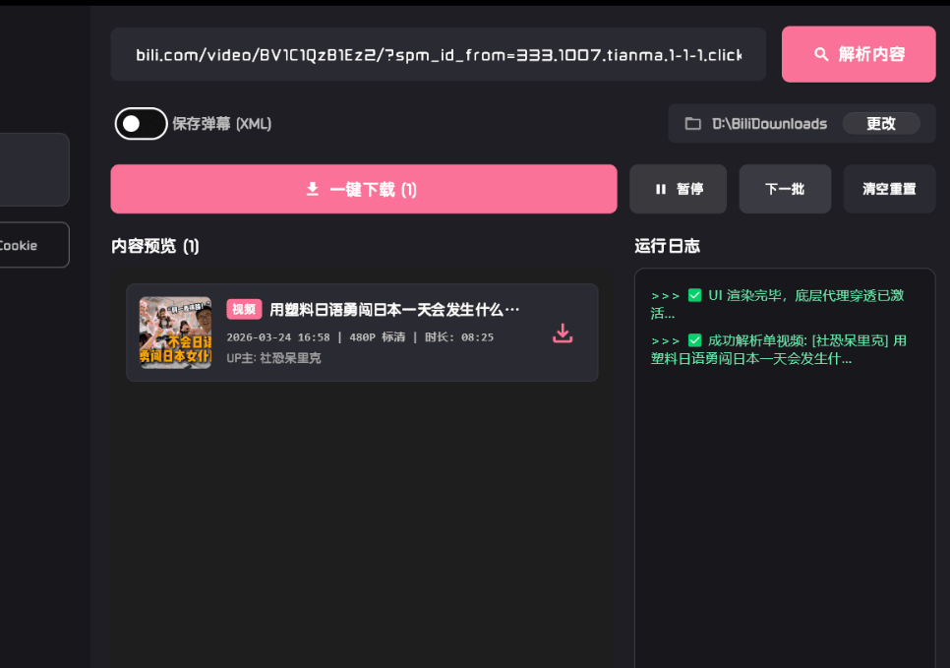950x668 pixels.
Task: Click the pink 视频 badge on the preview card
Action: click(x=243, y=309)
